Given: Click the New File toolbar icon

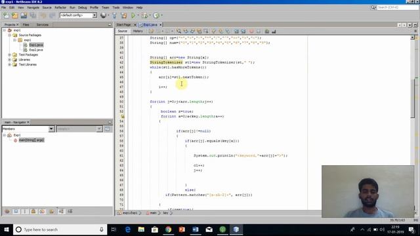Looking at the screenshot, I should point(6,15).
